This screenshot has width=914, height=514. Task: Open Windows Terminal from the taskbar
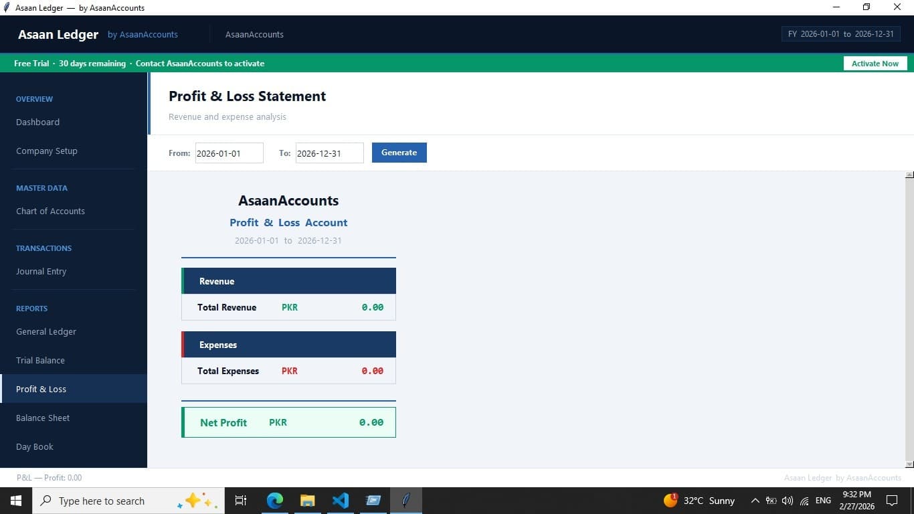coord(373,500)
